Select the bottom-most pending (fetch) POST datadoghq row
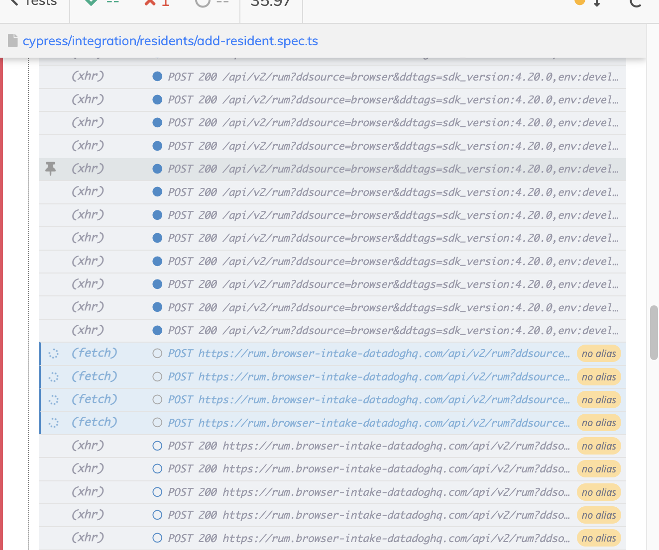 point(332,423)
